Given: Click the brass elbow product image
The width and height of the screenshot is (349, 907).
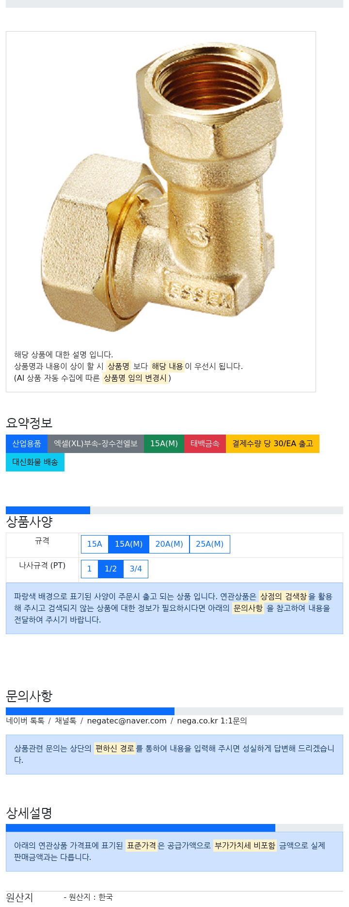Looking at the screenshot, I should tap(161, 187).
